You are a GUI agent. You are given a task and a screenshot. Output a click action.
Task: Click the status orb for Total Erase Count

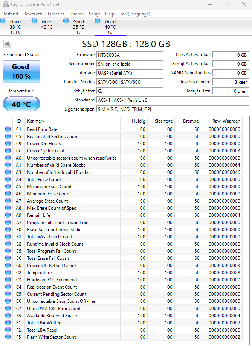pos(8,179)
